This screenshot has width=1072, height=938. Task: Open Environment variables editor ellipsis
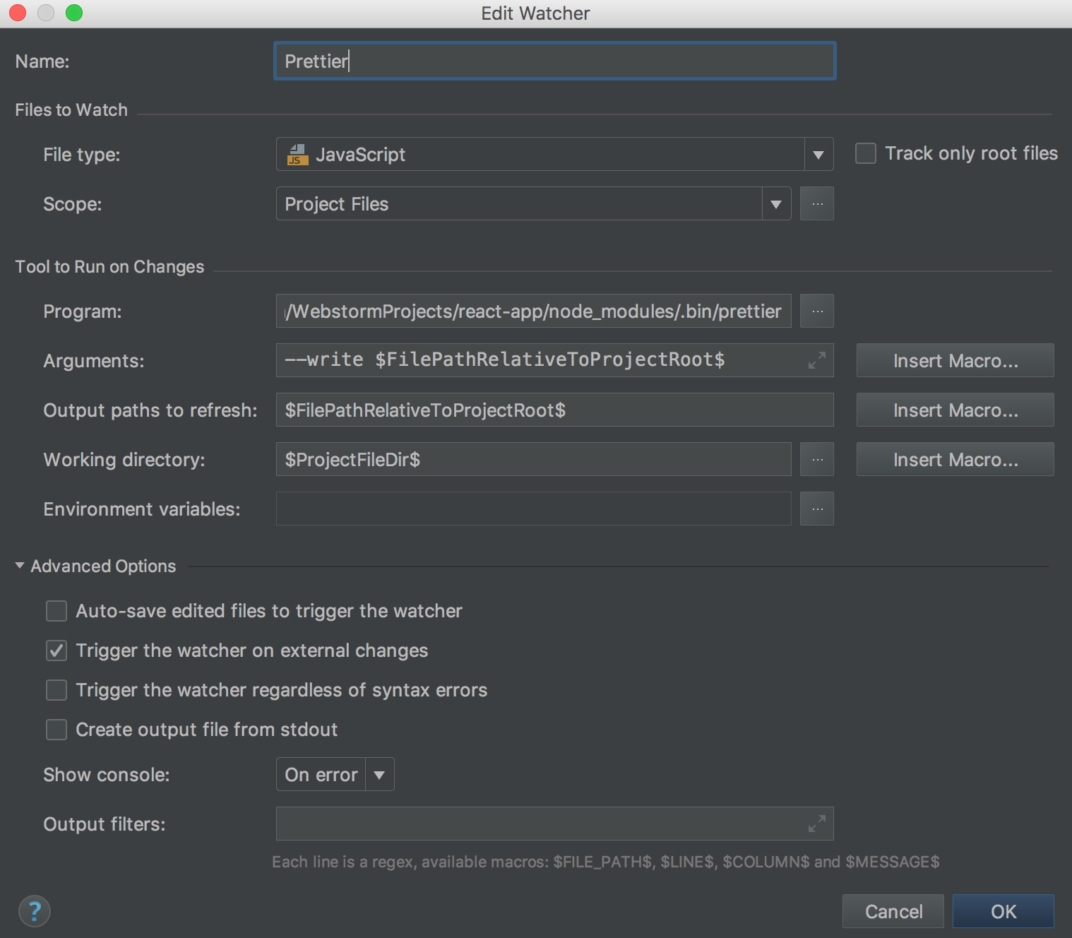pyautogui.click(x=817, y=509)
